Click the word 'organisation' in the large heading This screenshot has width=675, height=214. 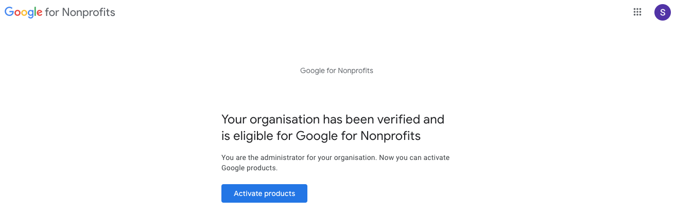click(284, 120)
